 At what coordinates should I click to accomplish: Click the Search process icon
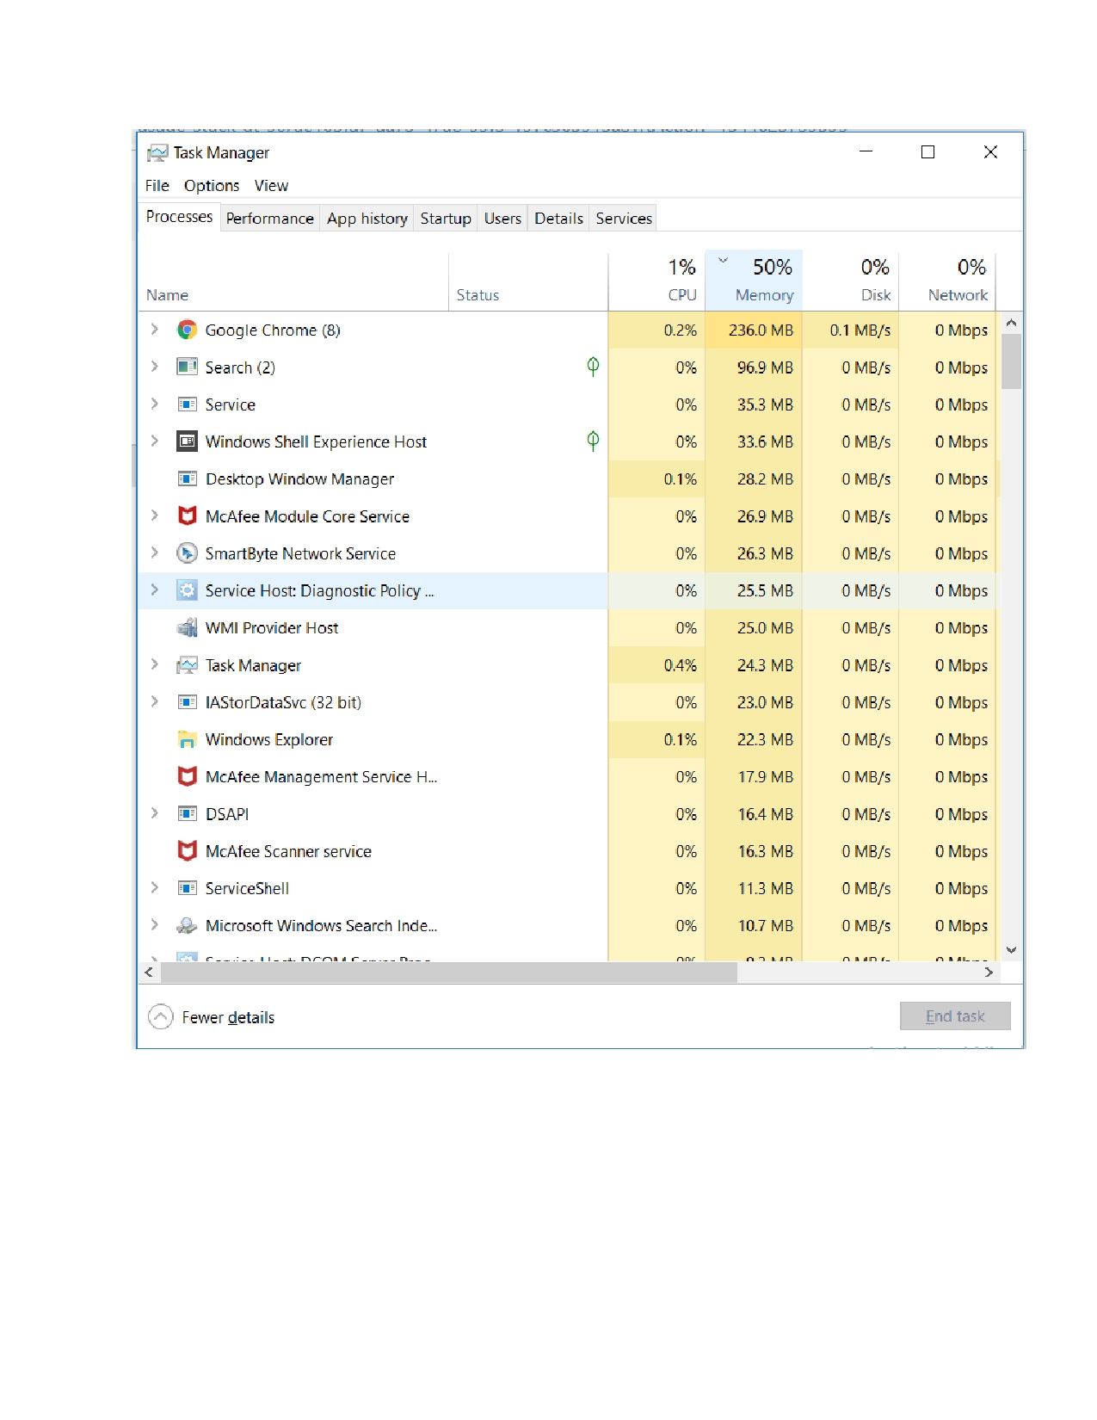coord(187,367)
